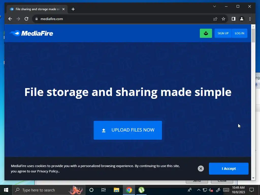Open muted volume tray icon

click(211, 190)
